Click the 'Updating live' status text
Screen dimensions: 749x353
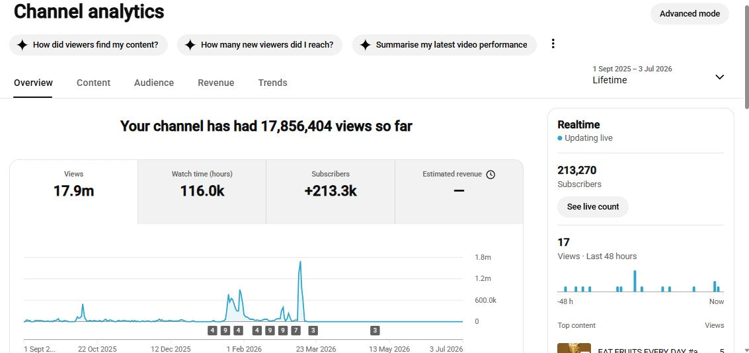pos(588,138)
